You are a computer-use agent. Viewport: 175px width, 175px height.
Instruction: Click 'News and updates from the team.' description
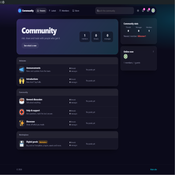[x=38, y=71]
